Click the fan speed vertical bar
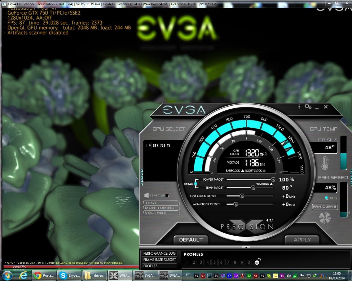 click(343, 199)
